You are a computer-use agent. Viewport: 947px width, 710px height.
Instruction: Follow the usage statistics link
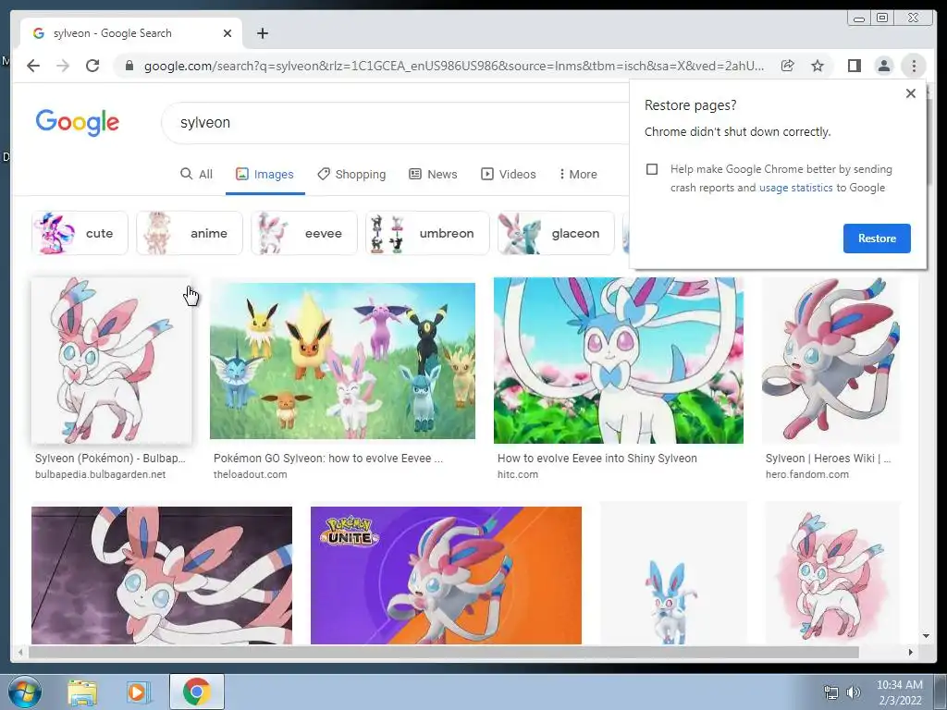pos(796,188)
